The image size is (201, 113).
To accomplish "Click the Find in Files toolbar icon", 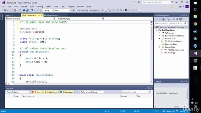I will tap(102, 10).
